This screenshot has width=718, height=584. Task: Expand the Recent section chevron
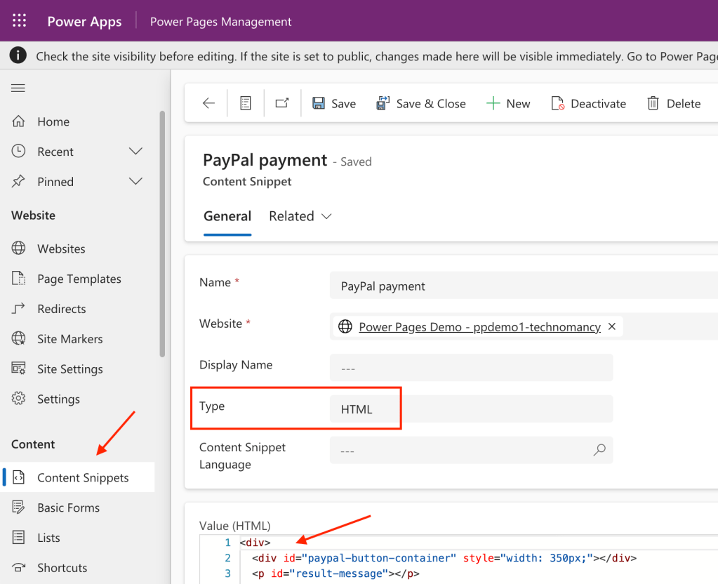pyautogui.click(x=136, y=152)
